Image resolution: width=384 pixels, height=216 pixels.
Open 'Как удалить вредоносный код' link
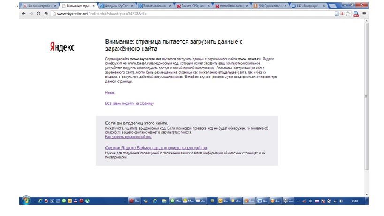coord(128,137)
